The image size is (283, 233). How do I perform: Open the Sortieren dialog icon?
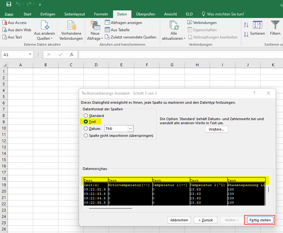257,25
